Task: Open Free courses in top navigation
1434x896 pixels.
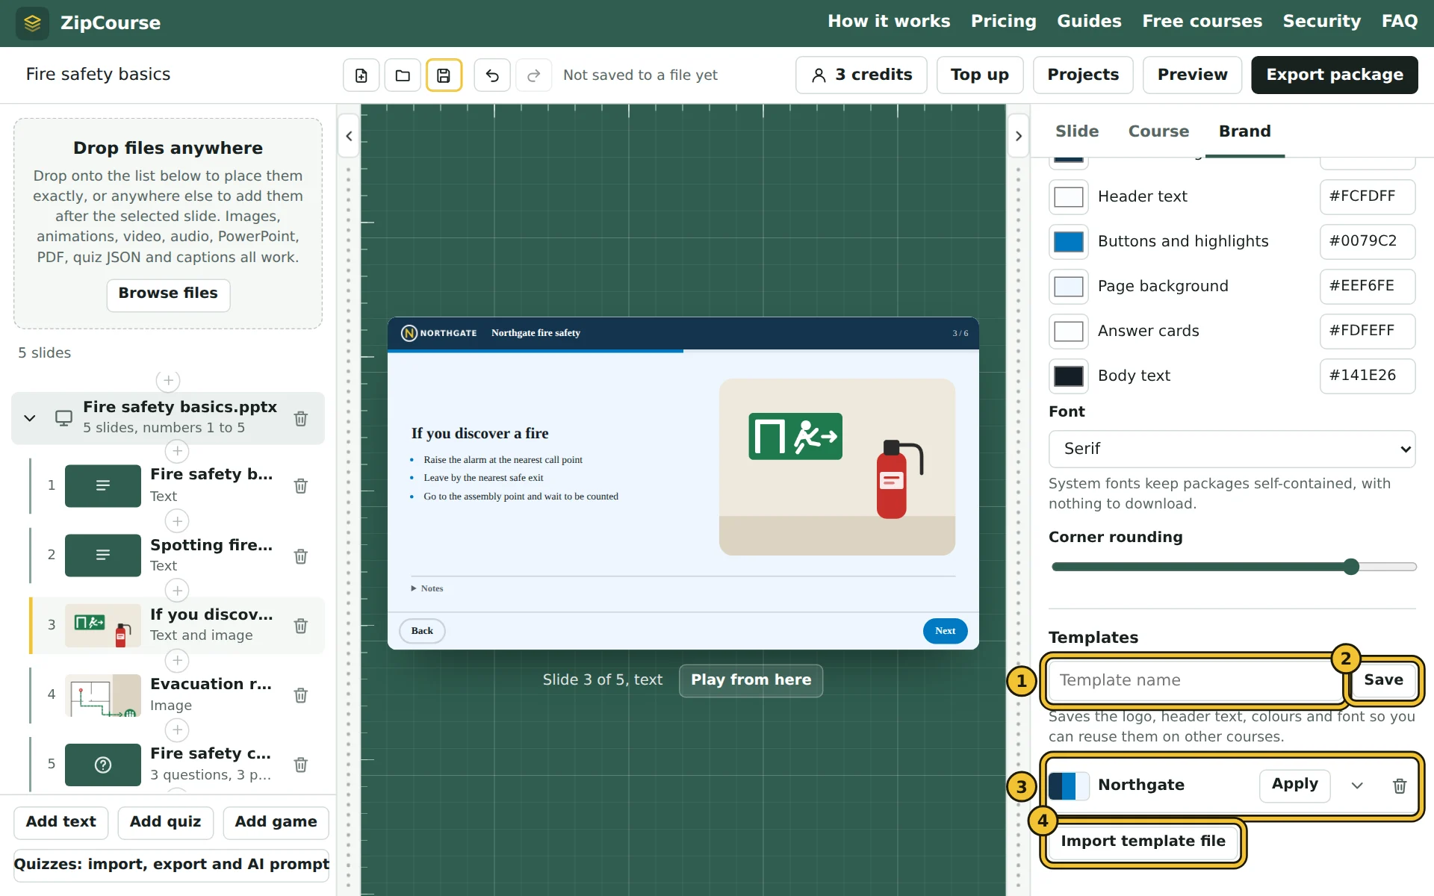Action: click(1202, 22)
